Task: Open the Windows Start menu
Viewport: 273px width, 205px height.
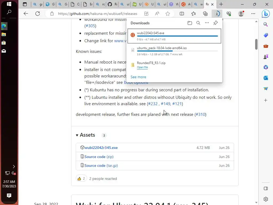Action: point(9,4)
